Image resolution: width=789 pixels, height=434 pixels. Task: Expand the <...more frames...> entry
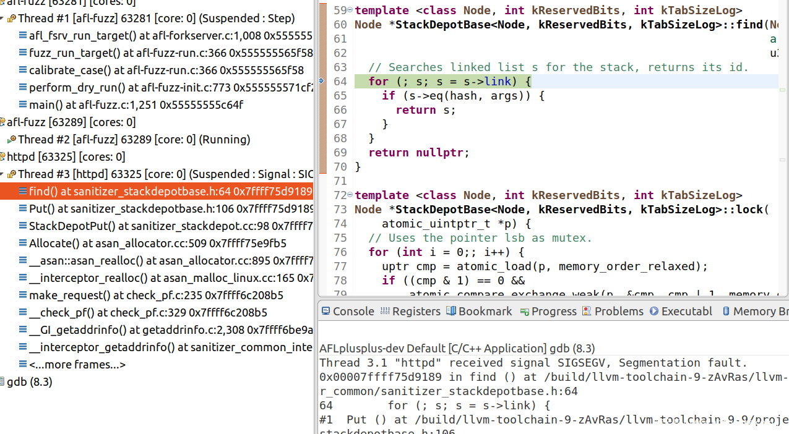[x=77, y=365]
